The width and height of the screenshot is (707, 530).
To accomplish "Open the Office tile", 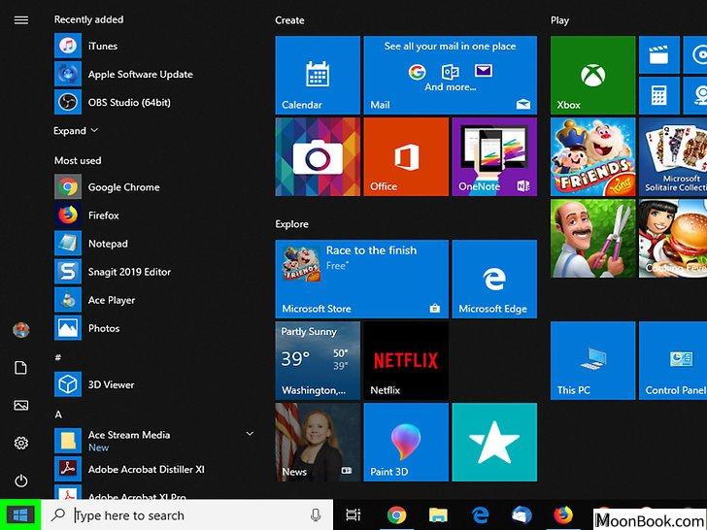I will [x=406, y=157].
